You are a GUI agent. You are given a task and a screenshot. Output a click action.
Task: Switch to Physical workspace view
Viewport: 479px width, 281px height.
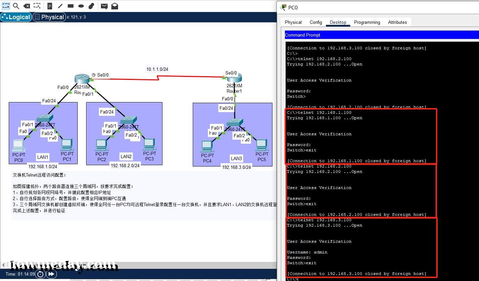pos(49,17)
